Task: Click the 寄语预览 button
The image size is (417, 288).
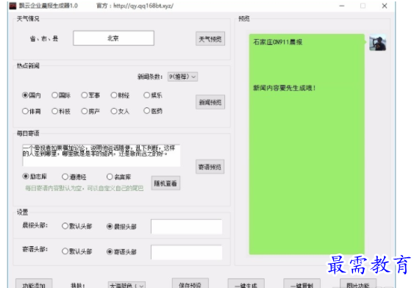Action: click(x=210, y=167)
